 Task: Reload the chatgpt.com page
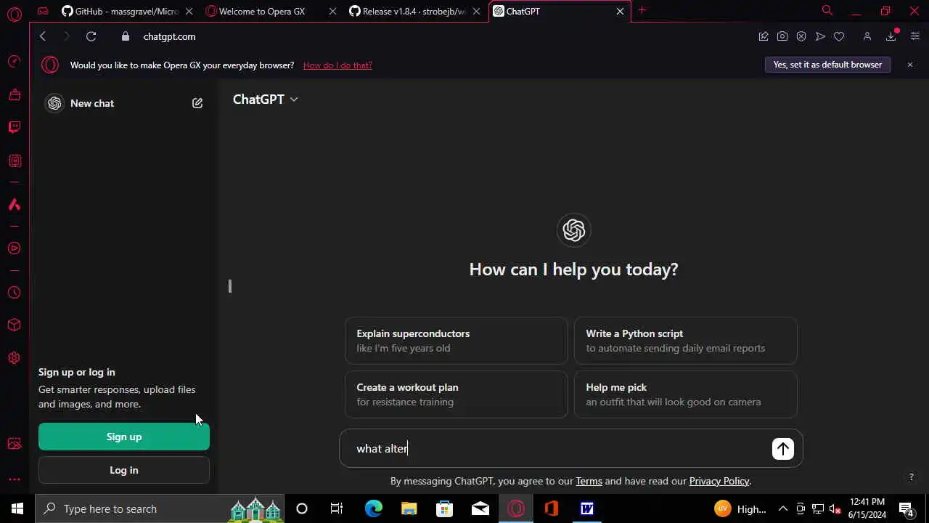coord(91,36)
